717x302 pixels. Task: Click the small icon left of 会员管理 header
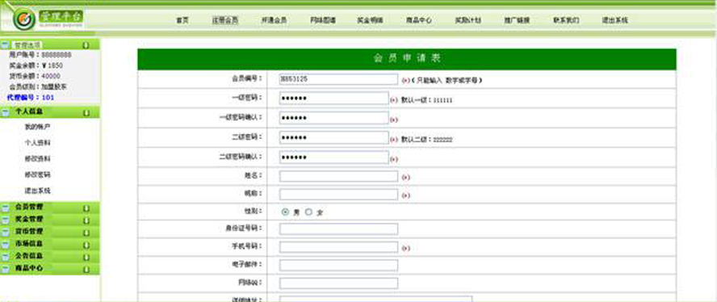[5, 208]
